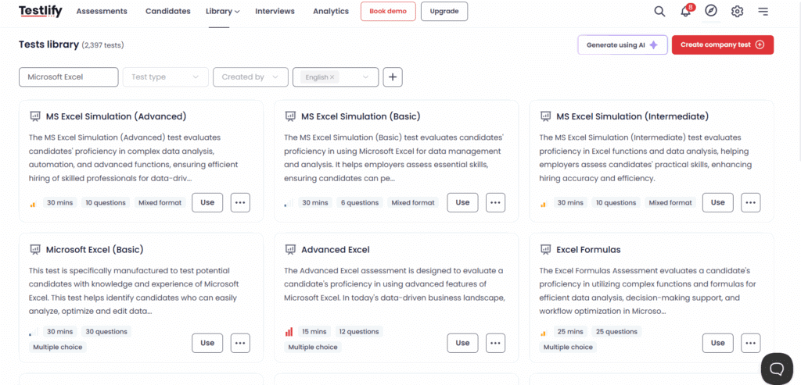Screen dimensions: 801x385
Task: Use the Advanced Excel test
Action: tap(462, 343)
